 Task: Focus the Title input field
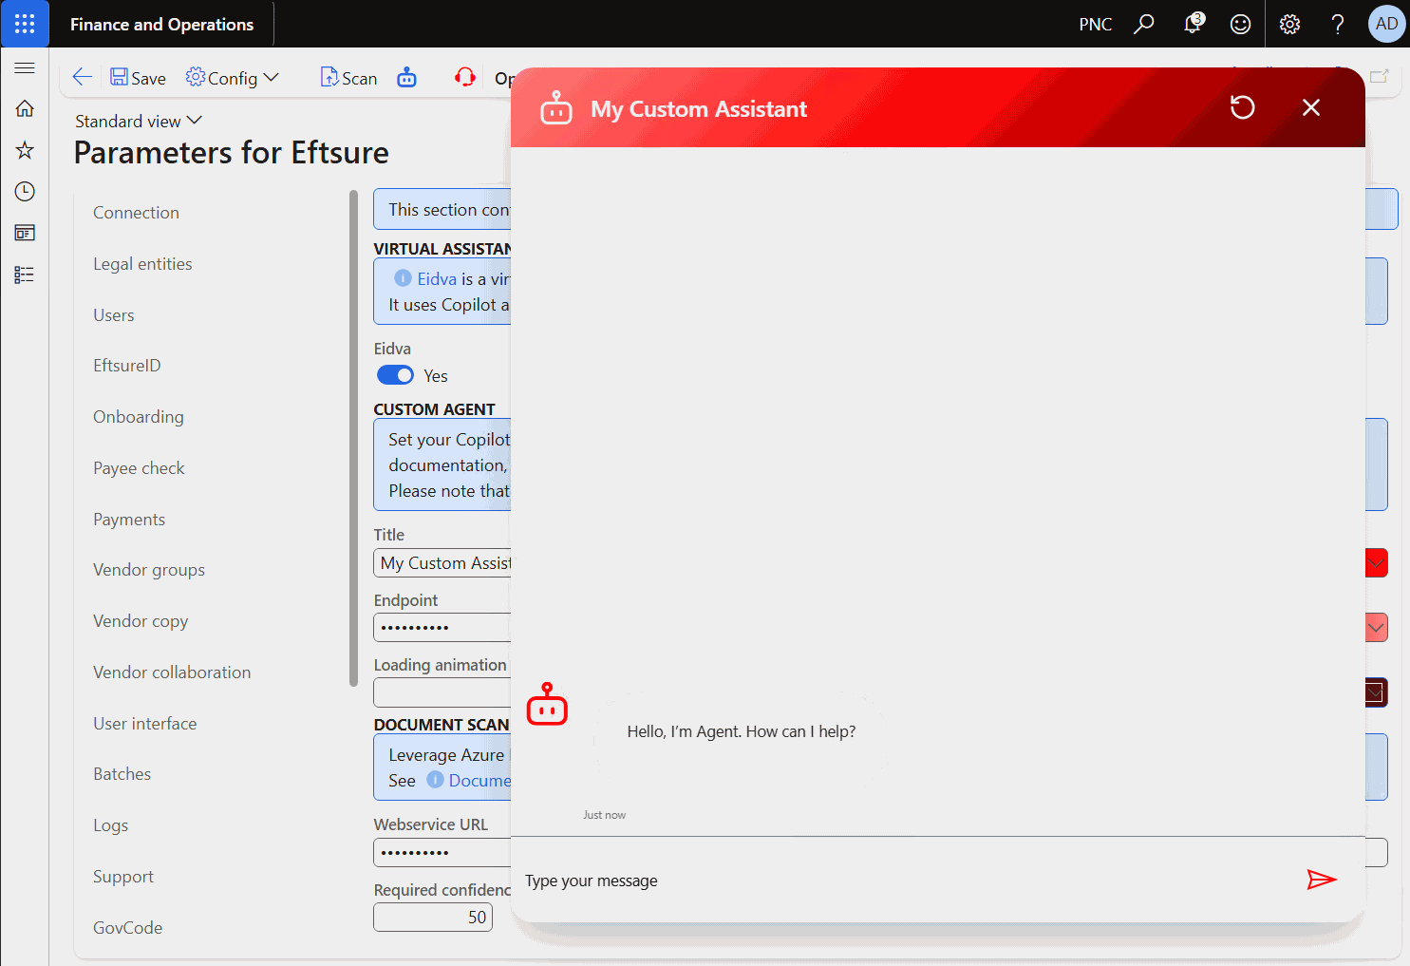pyautogui.click(x=442, y=563)
